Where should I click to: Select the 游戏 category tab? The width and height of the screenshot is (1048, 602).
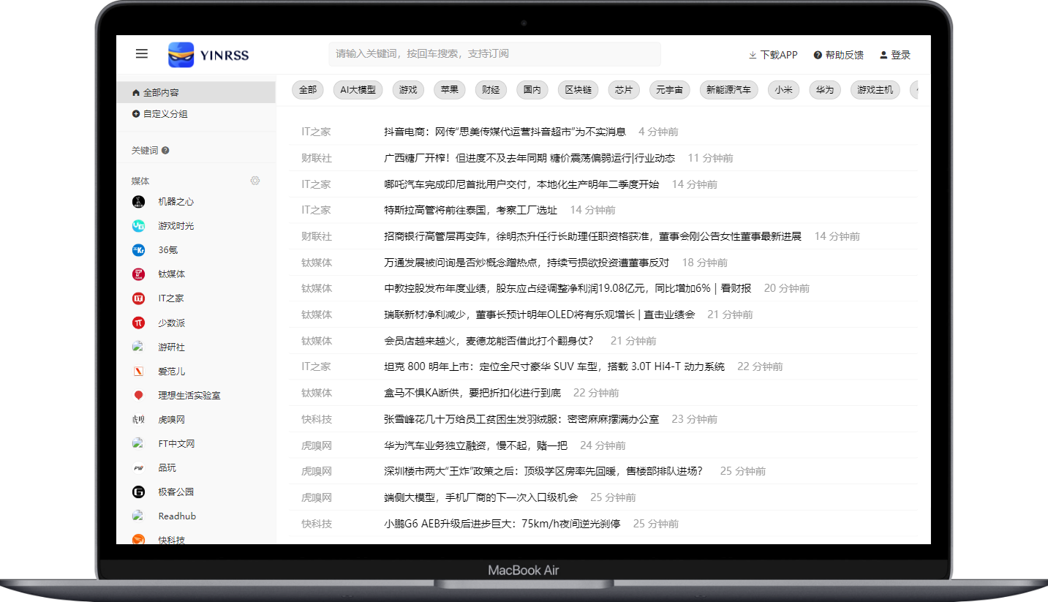point(408,90)
